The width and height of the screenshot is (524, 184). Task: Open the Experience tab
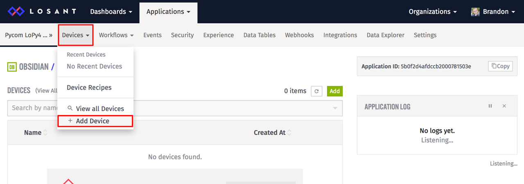(219, 35)
